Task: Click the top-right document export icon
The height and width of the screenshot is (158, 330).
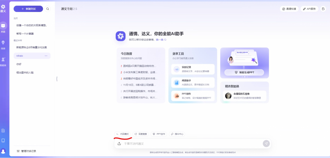Action: click(323, 9)
